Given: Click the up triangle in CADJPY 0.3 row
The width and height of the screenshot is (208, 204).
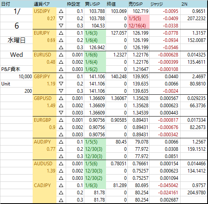Looking at the screenshot, I should tap(61, 200).
